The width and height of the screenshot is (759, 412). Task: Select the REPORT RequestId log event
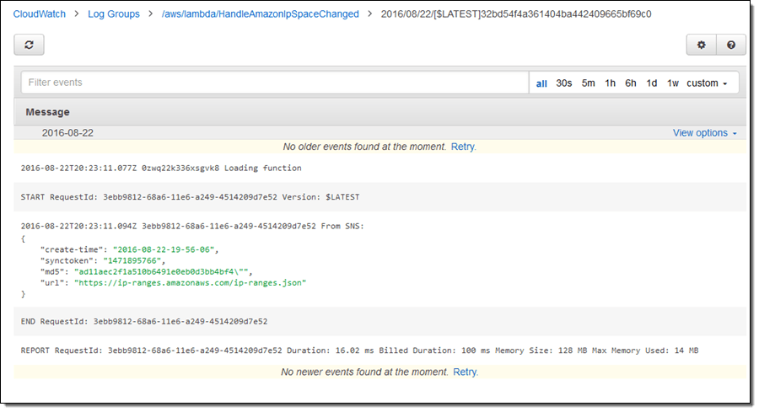380,350
